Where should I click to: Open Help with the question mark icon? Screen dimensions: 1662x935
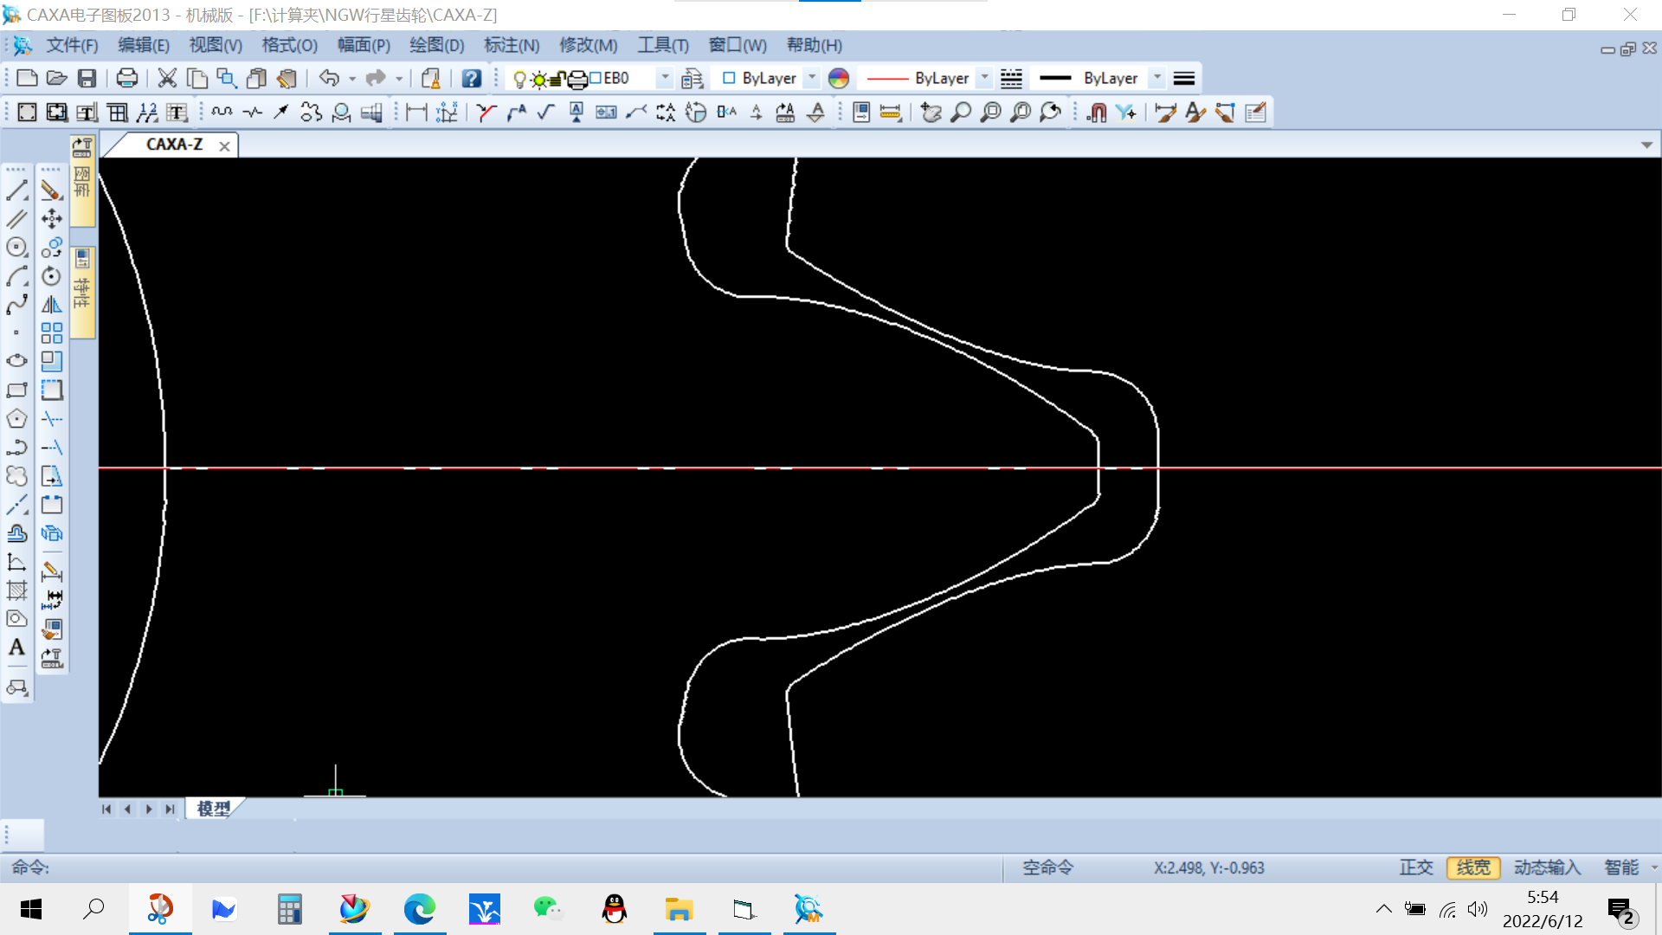click(x=471, y=79)
